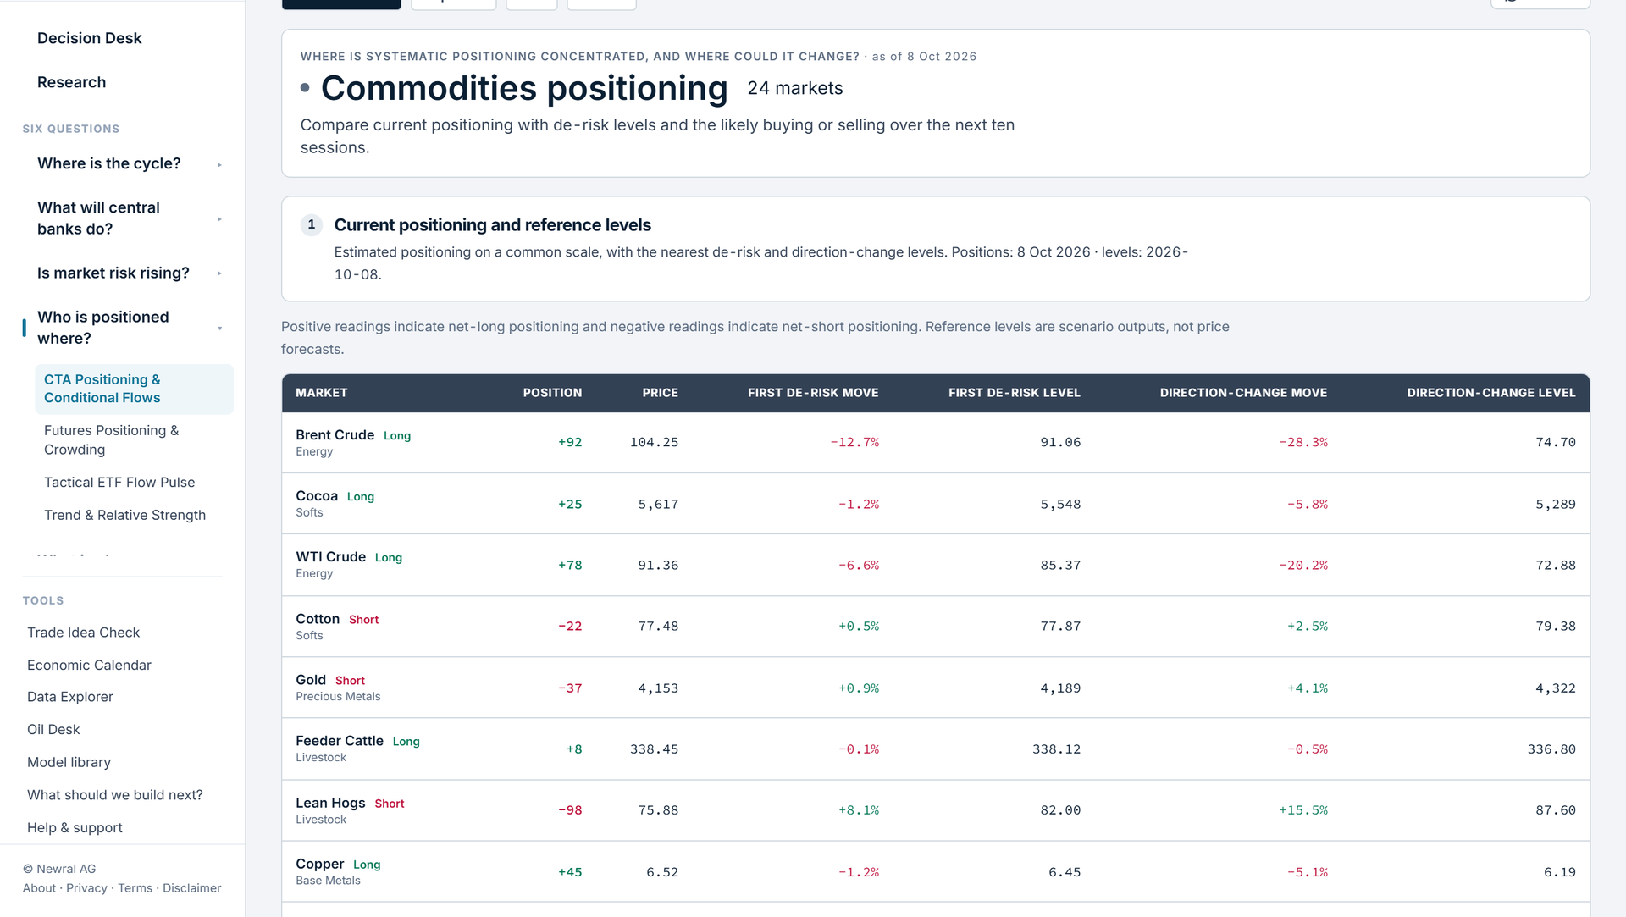Click WTI Crude market name

point(330,557)
